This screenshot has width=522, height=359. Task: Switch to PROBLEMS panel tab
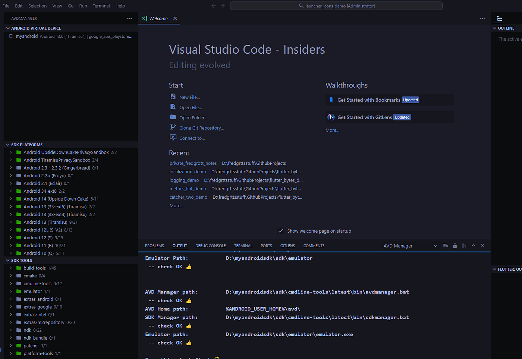(154, 246)
